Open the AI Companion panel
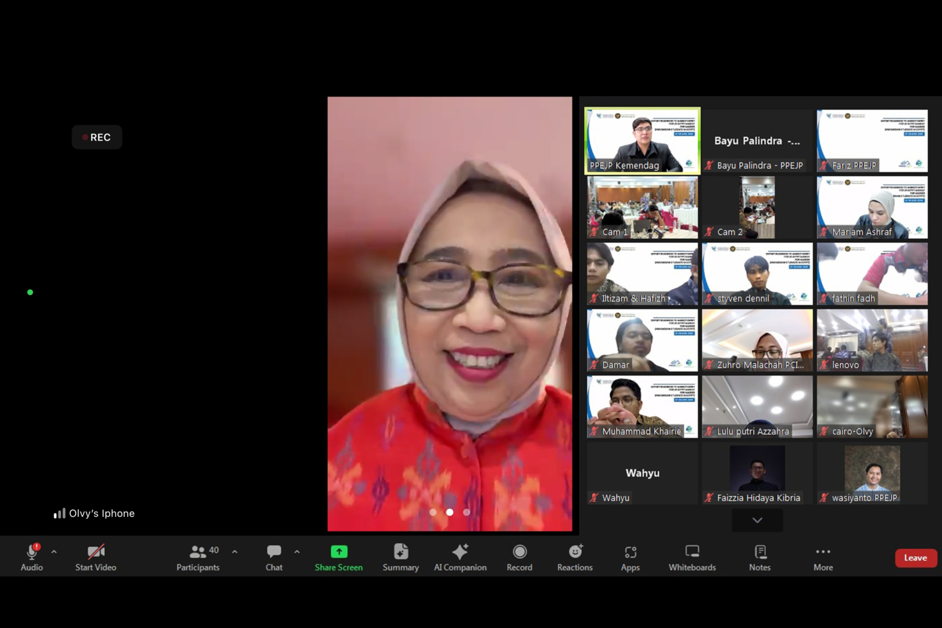 [460, 557]
